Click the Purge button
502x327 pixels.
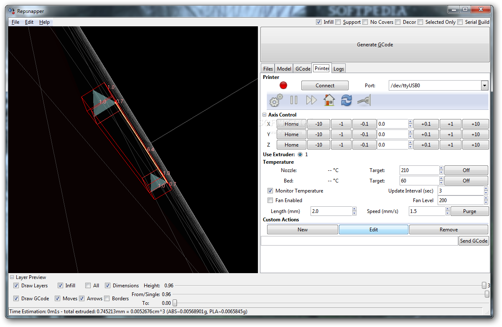469,211
